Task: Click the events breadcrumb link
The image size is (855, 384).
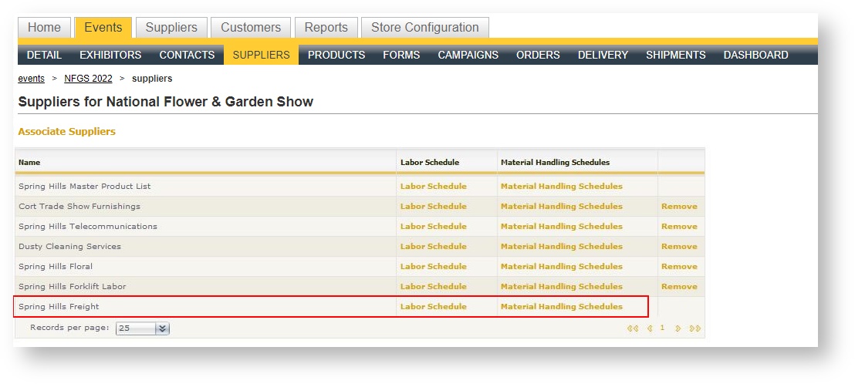Action: coord(32,79)
